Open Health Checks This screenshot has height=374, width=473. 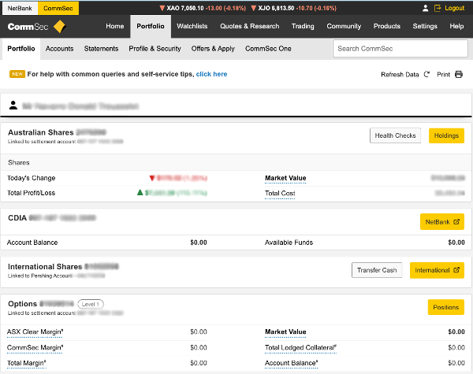click(x=395, y=135)
